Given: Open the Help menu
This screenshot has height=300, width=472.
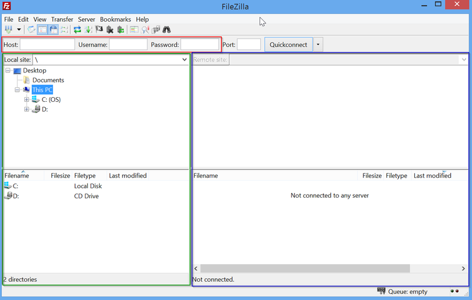Looking at the screenshot, I should 142,19.
